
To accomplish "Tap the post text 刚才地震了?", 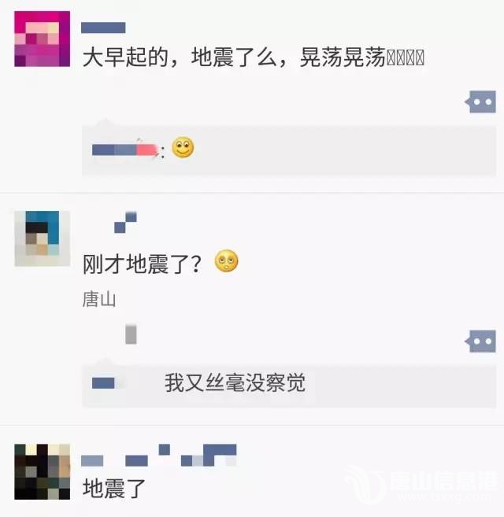I will (142, 264).
